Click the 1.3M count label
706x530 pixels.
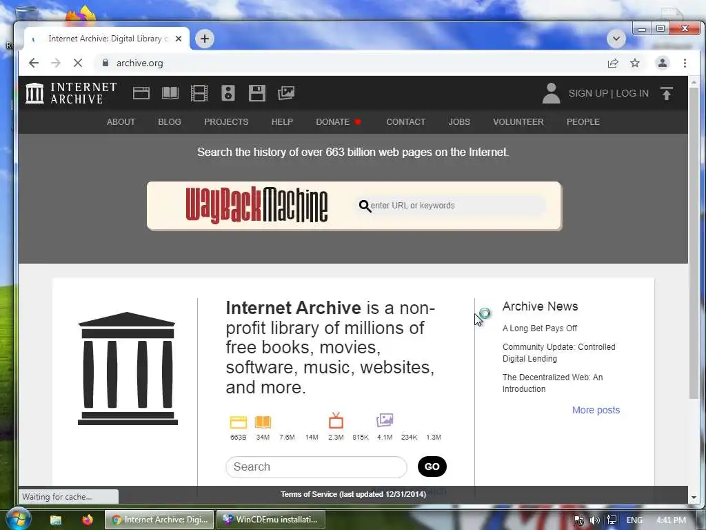434,437
